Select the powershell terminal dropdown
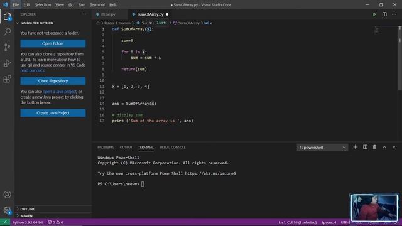The height and width of the screenshot is (226, 402). [x=322, y=148]
